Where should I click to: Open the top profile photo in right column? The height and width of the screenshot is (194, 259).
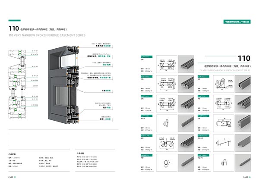click(243, 84)
